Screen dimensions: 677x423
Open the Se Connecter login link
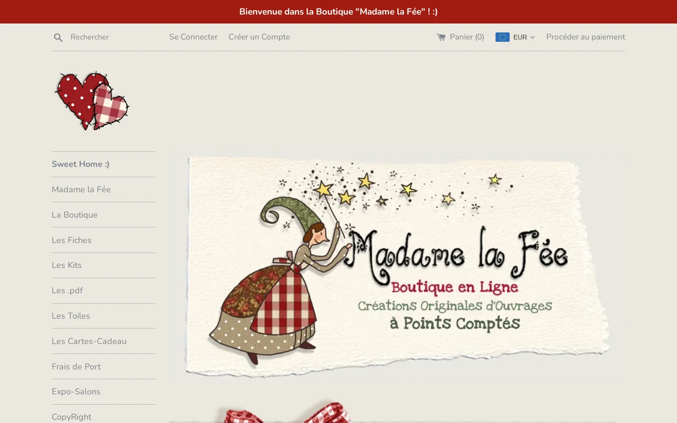pos(193,37)
